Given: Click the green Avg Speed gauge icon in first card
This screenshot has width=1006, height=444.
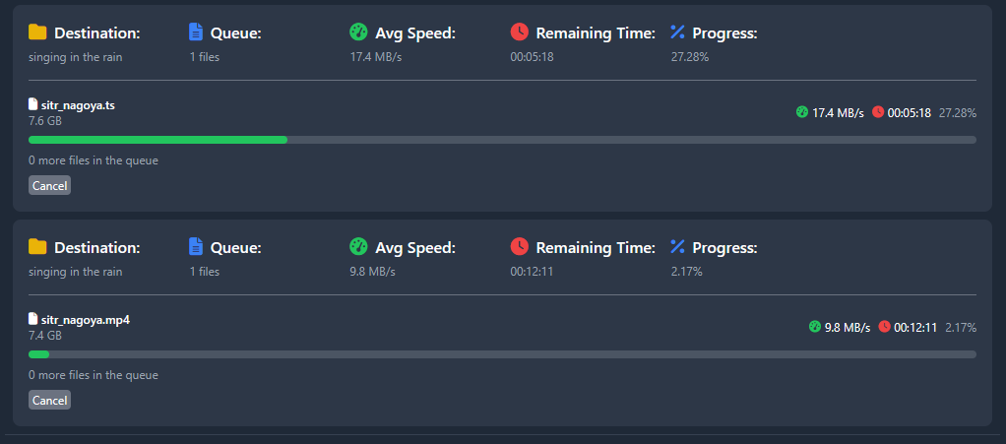Looking at the screenshot, I should coord(358,32).
